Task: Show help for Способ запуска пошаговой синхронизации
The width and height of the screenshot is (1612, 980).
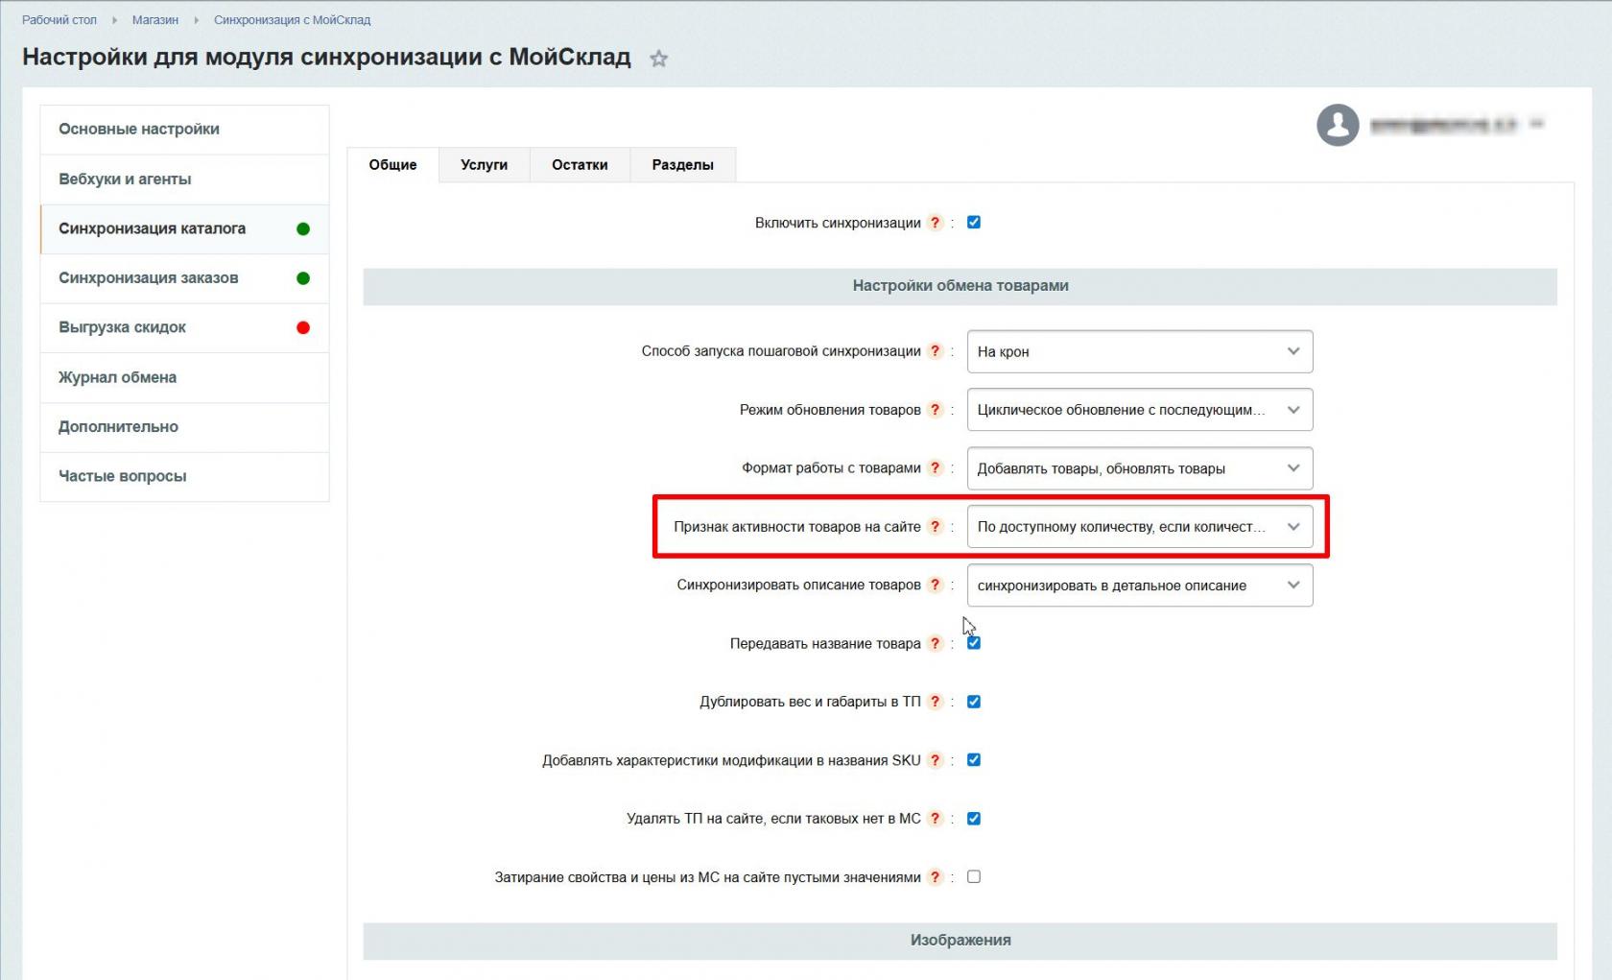Action: click(936, 351)
